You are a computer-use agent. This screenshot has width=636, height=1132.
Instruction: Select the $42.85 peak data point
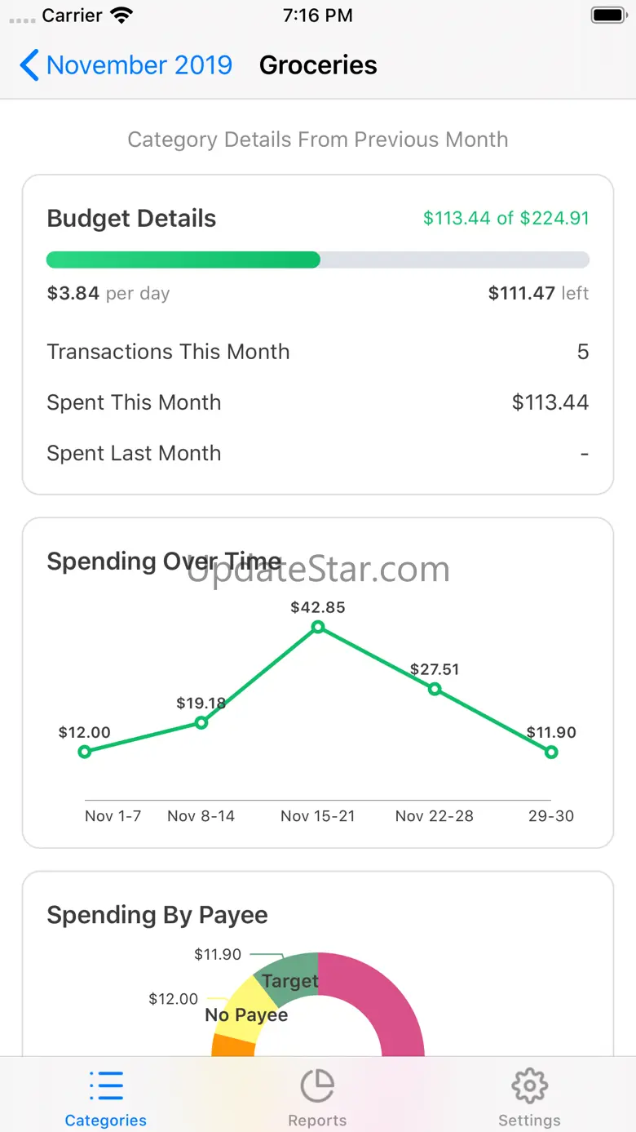(x=318, y=627)
